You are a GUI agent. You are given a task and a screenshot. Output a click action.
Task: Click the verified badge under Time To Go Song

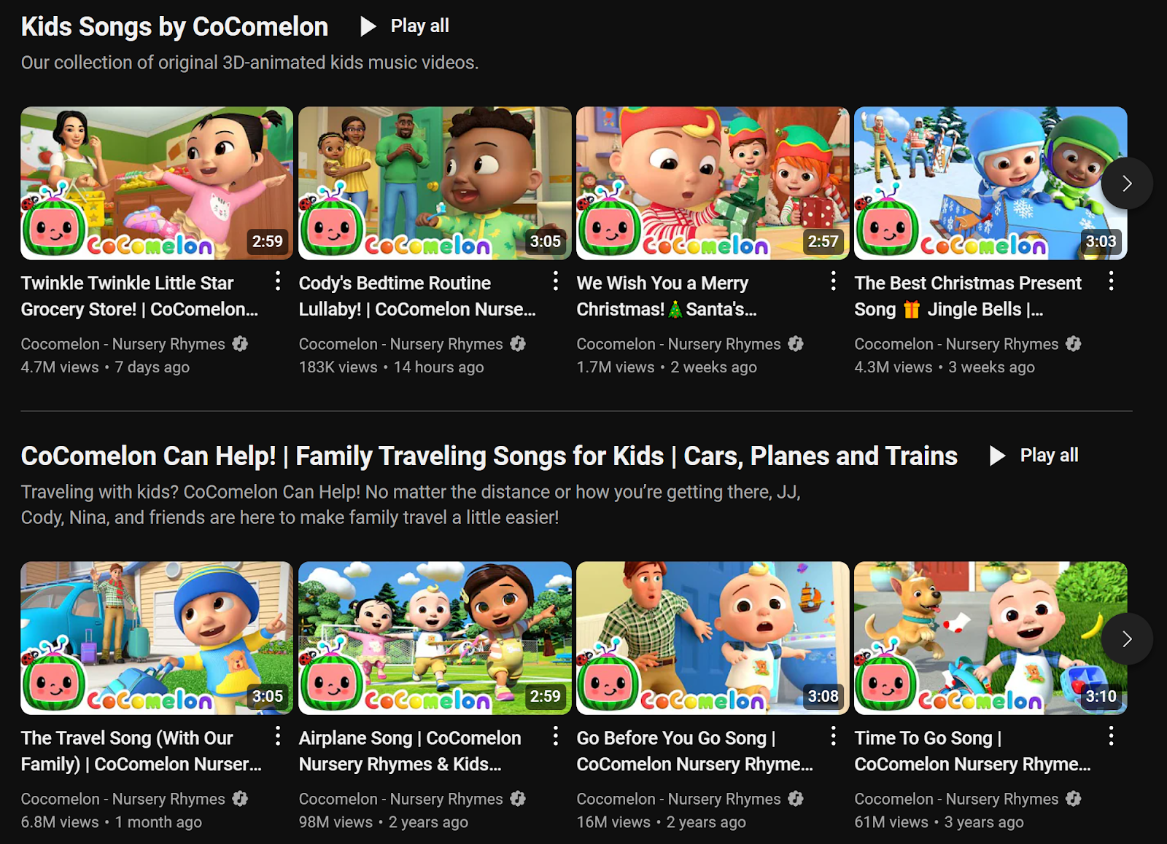point(1072,799)
